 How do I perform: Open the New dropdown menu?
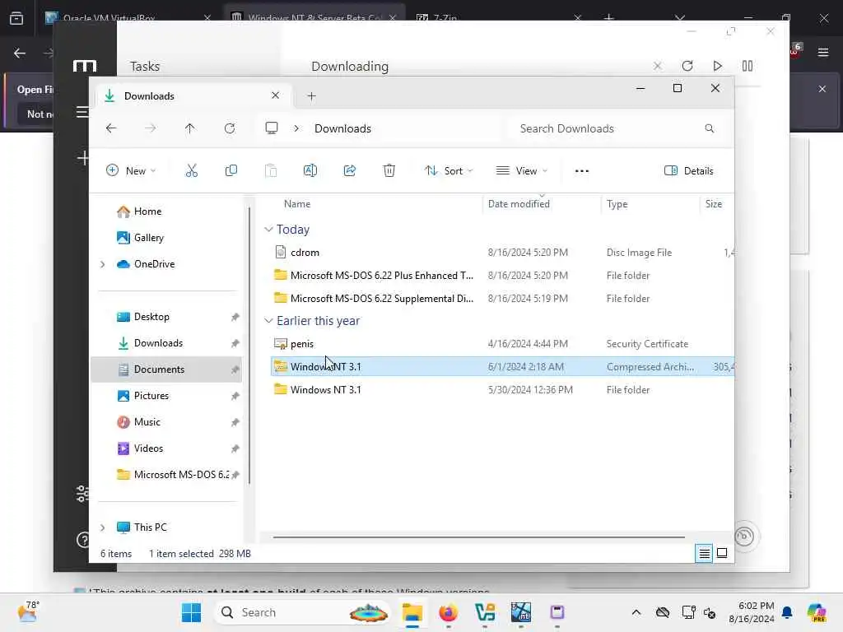131,171
